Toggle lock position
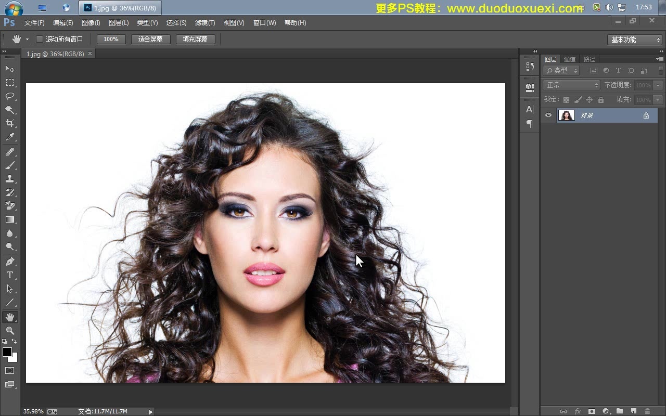Screen dimensions: 666x416 (589, 100)
